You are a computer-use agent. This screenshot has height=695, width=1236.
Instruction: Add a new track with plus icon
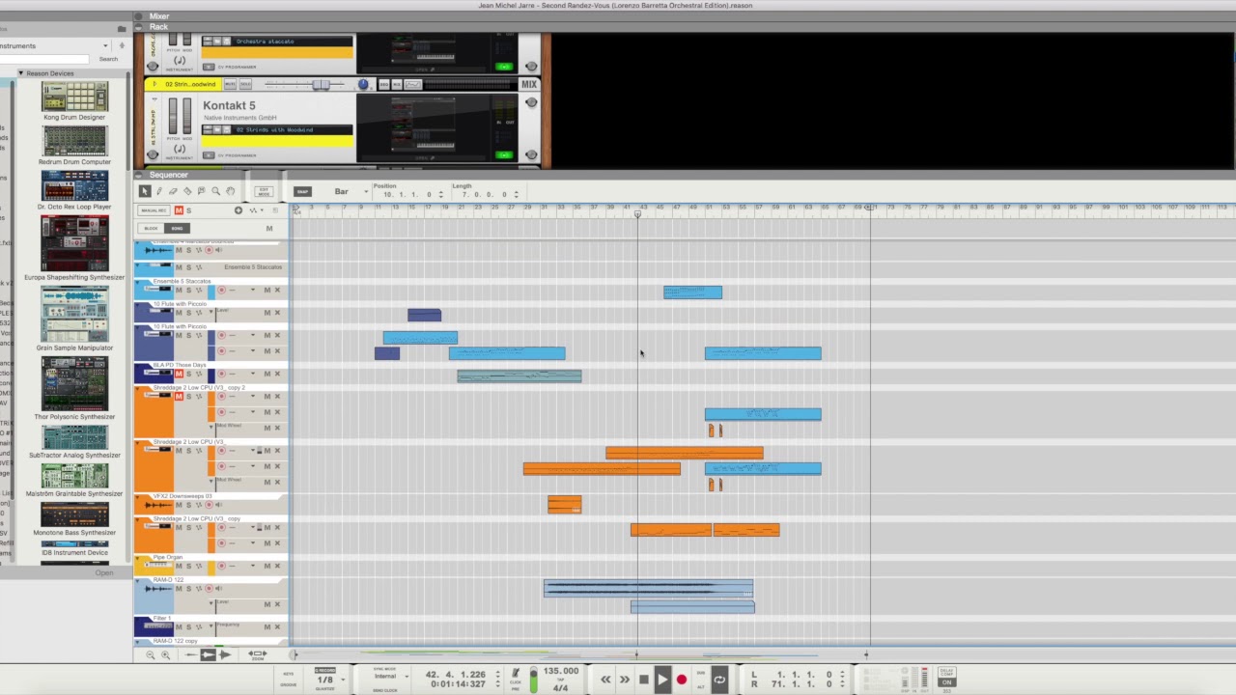click(x=238, y=210)
